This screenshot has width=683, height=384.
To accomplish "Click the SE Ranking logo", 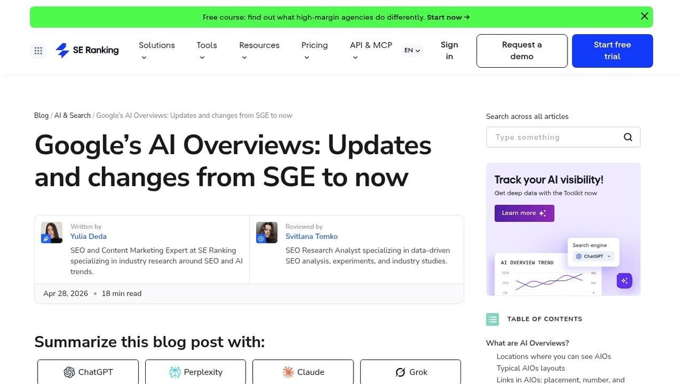I will [87, 51].
